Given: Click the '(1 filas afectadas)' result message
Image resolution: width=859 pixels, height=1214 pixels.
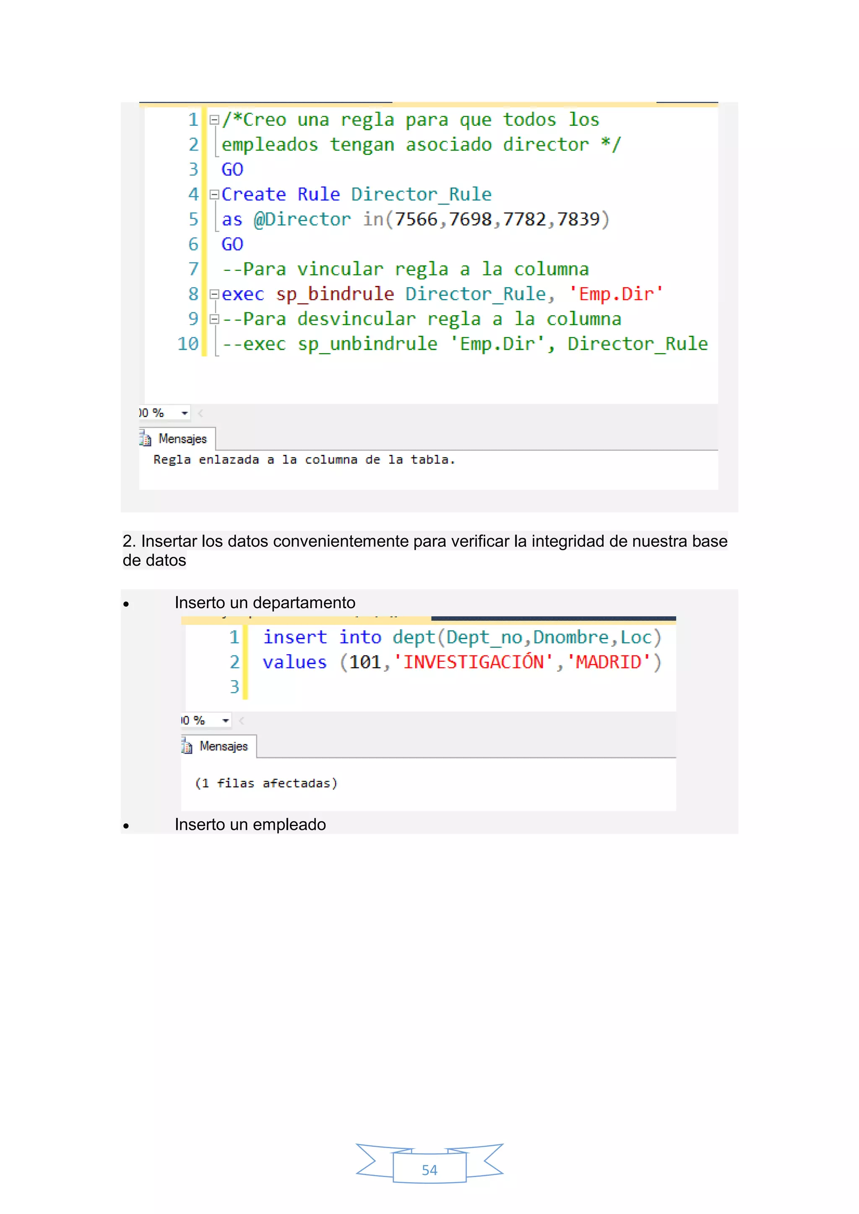Looking at the screenshot, I should pyautogui.click(x=266, y=783).
